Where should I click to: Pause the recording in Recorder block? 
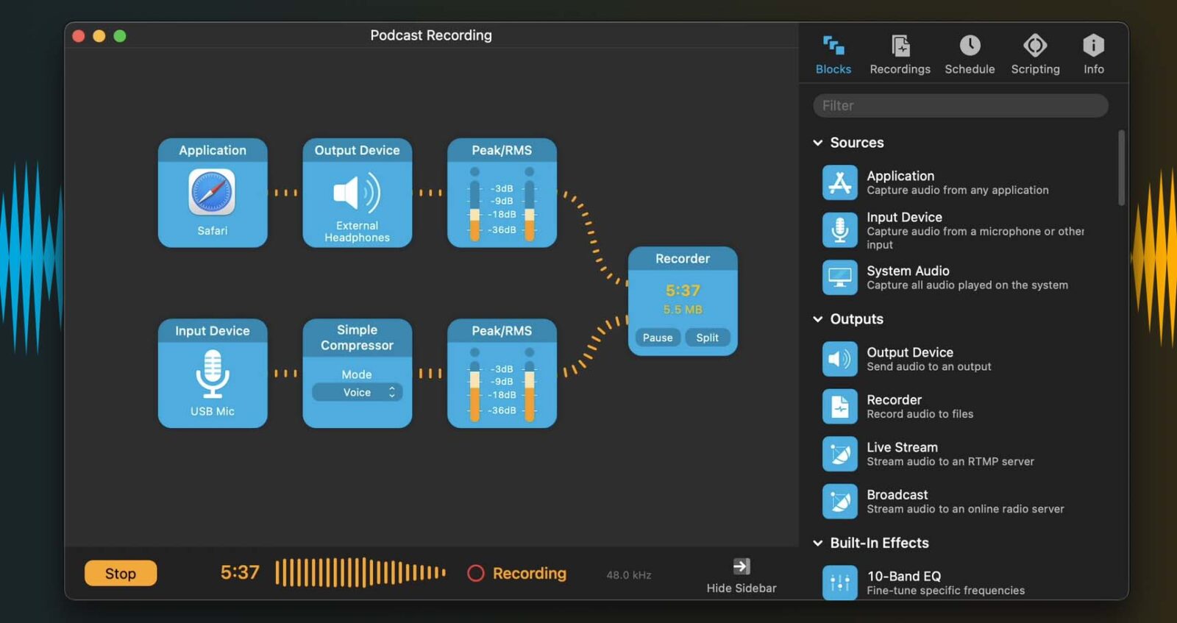pos(658,338)
